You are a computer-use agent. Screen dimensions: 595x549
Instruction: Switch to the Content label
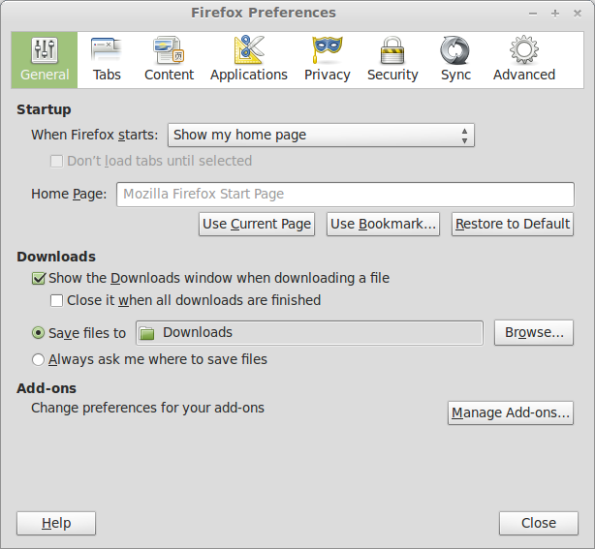[x=169, y=75]
